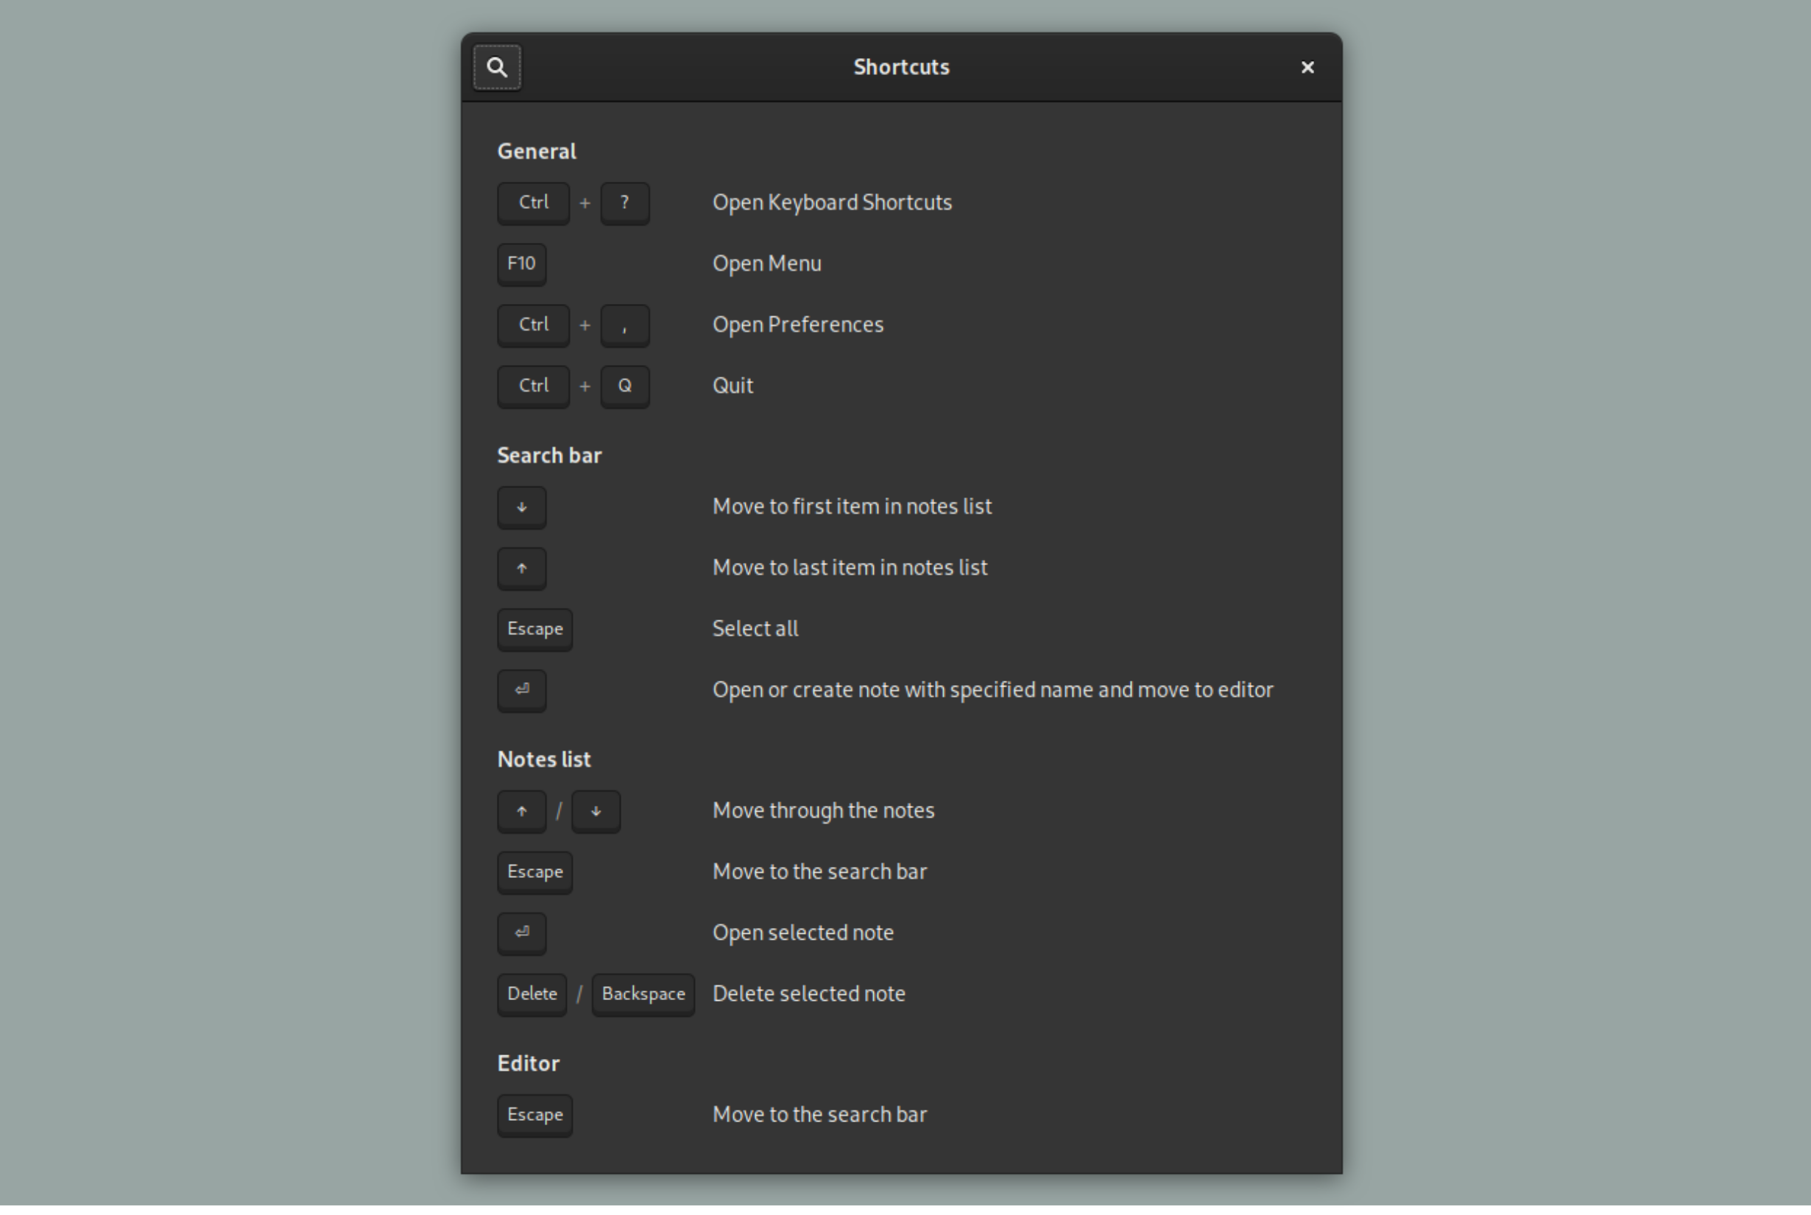Click the up arrow key beside Move through the notes
Screen dimensions: 1811x1215
[521, 812]
